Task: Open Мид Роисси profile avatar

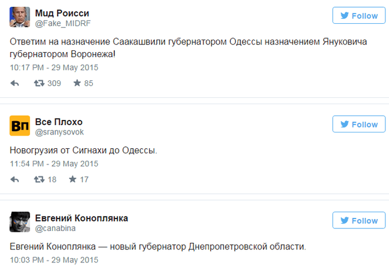Action: click(x=20, y=18)
